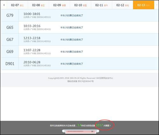Switch to the 02-08 date tab
Image resolution: width=159 pixels, height=135 pixels.
(38, 5)
